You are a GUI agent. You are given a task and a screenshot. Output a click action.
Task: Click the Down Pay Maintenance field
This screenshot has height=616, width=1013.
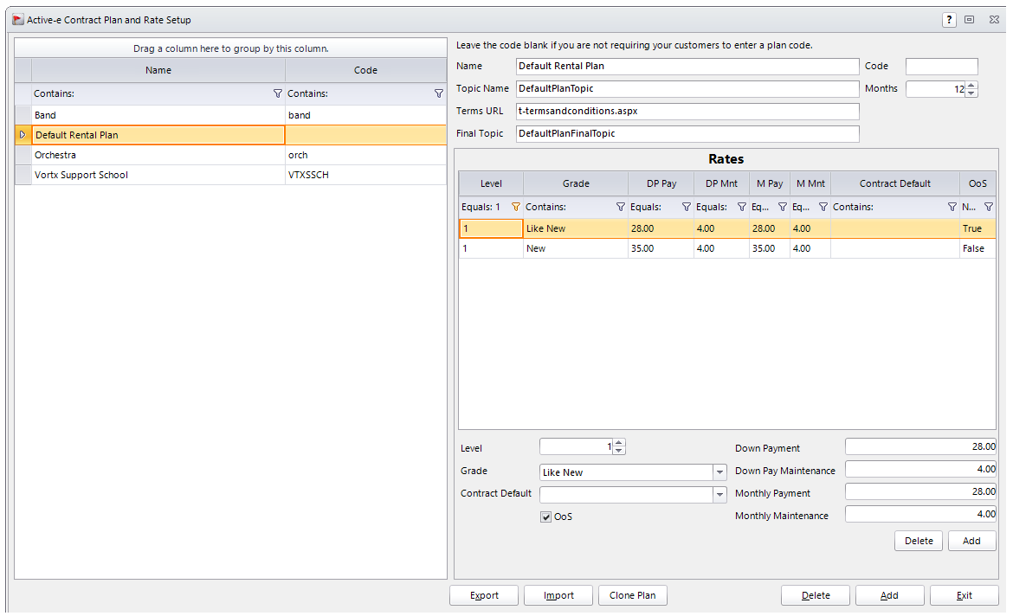pyautogui.click(x=920, y=469)
